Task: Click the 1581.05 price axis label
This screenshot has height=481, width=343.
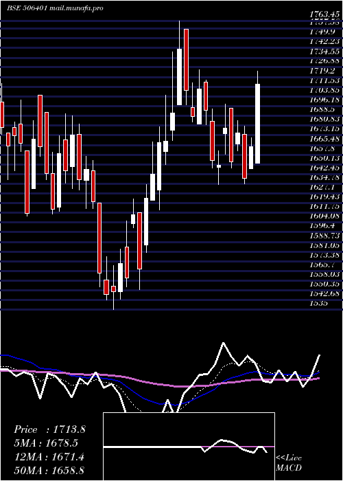Action: click(324, 245)
